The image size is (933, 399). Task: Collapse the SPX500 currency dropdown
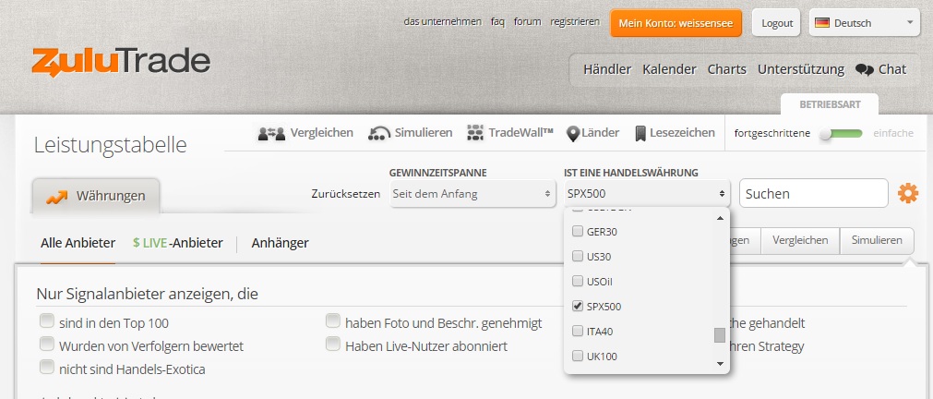point(646,194)
